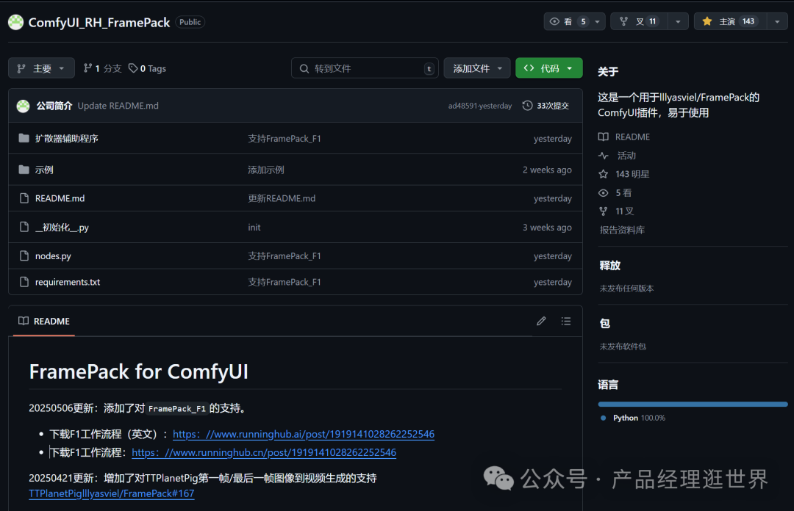Screen dimensions: 794x511
Task: Switch to the README tab
Action: point(44,322)
